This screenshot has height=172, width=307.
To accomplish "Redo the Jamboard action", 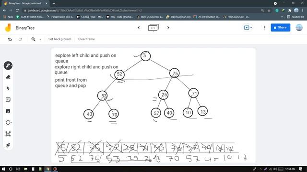I will [20, 39].
